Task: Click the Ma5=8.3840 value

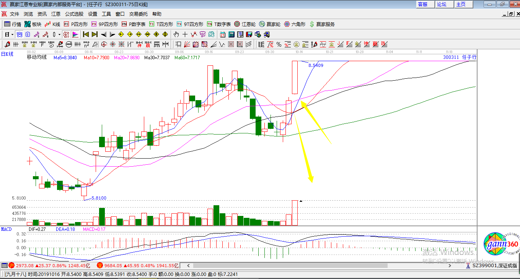Action: [65, 58]
